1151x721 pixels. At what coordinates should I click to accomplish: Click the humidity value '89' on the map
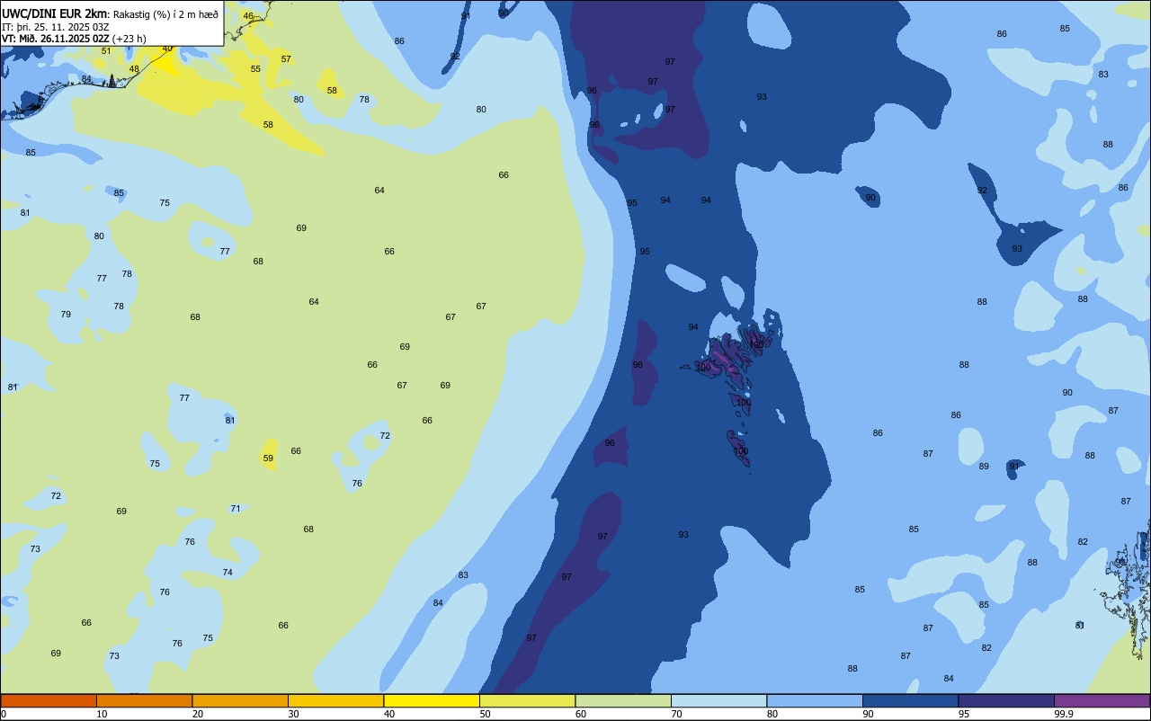pos(984,467)
